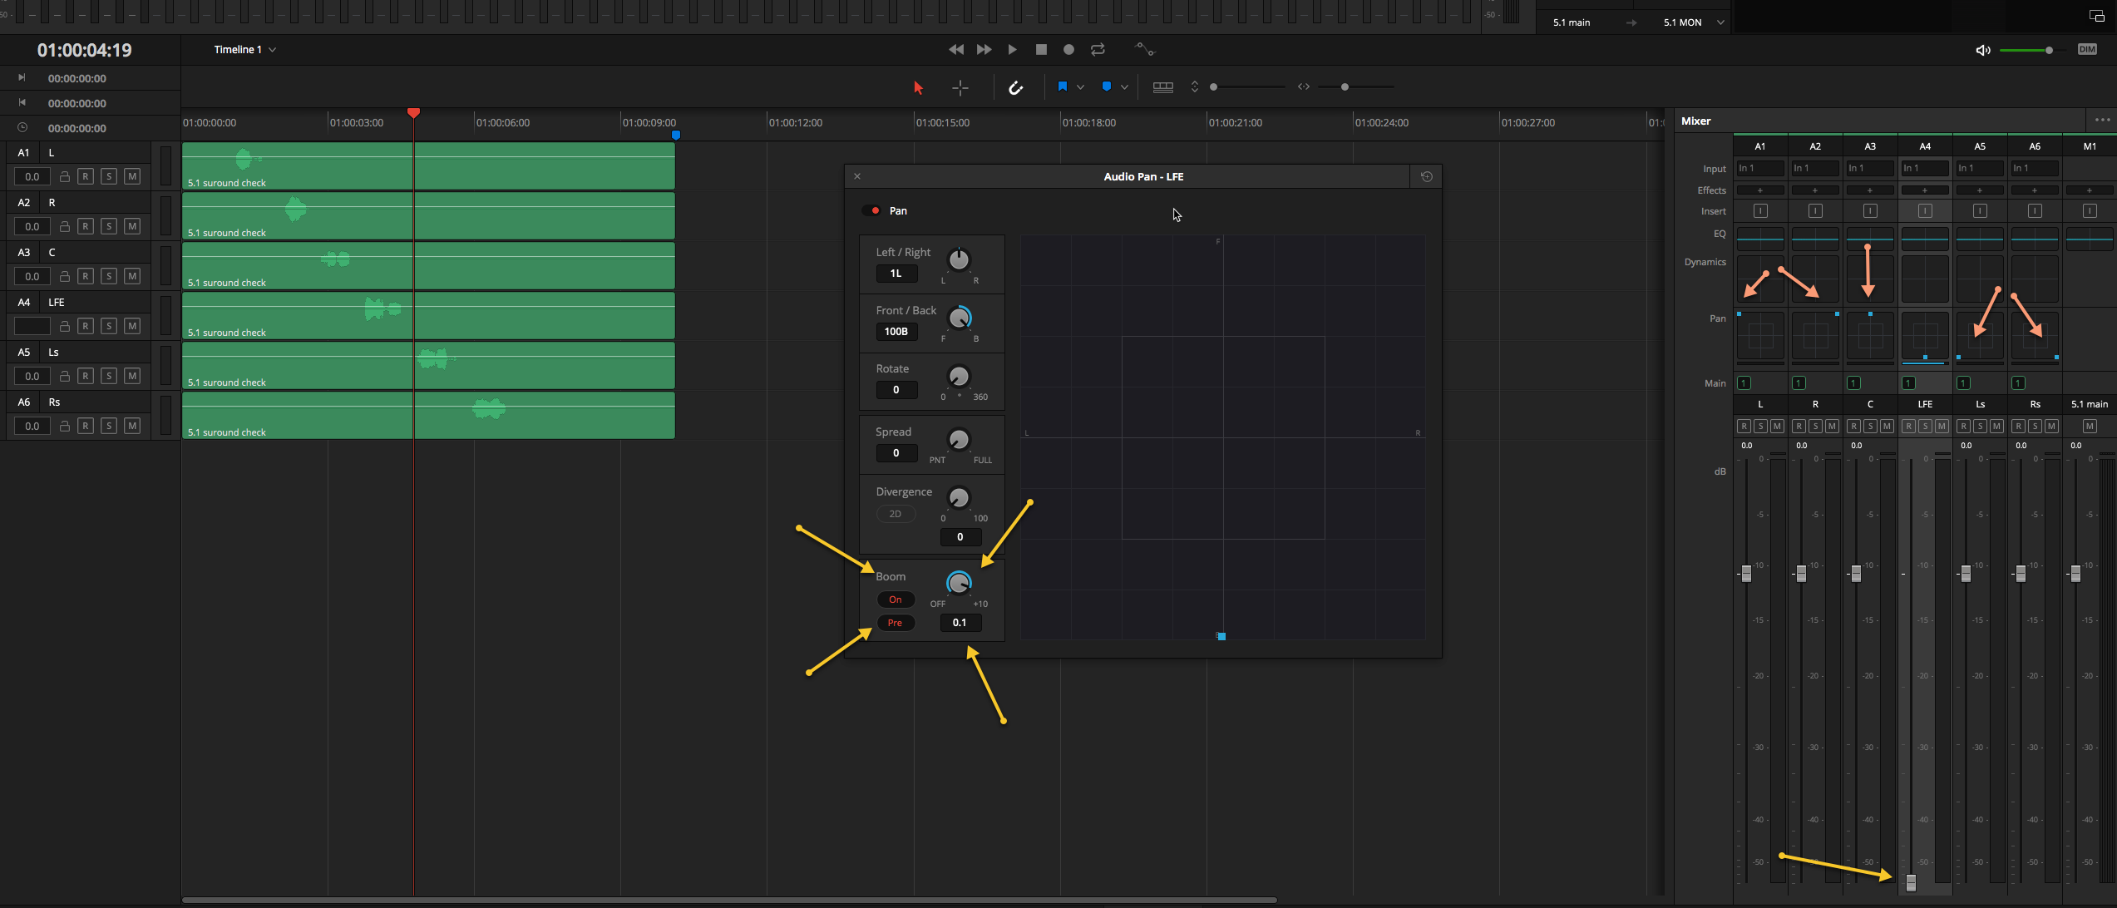
Task: Click the timeline playhead marker
Action: point(413,112)
